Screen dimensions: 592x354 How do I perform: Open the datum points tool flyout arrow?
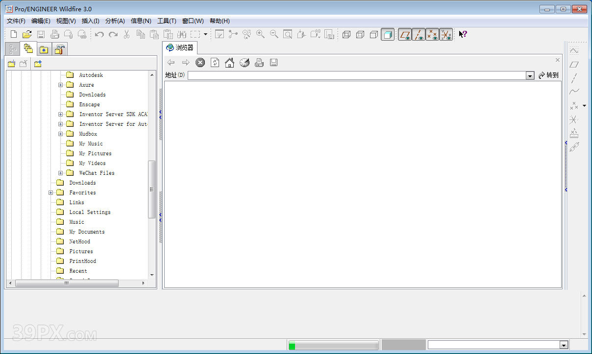pyautogui.click(x=584, y=106)
